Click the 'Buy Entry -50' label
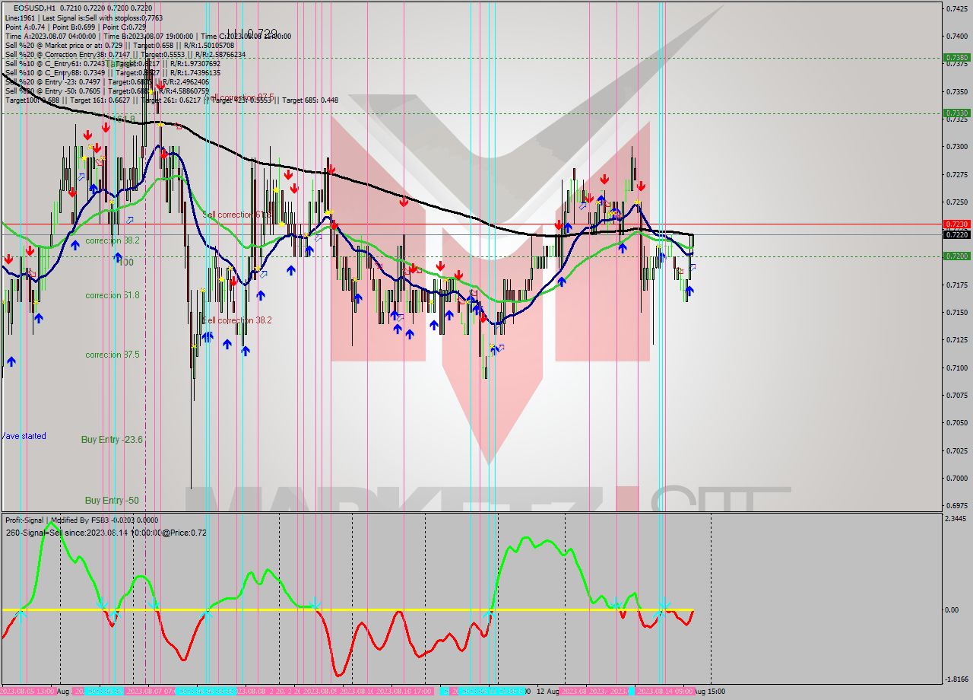Viewport: 973px width, 700px height. (x=112, y=500)
